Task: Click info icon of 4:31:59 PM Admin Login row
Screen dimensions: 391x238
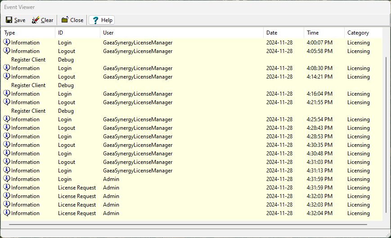Action: click(x=7, y=179)
